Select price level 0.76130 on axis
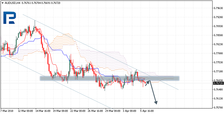Screen dimensions: 224x114 (x=219, y=98)
